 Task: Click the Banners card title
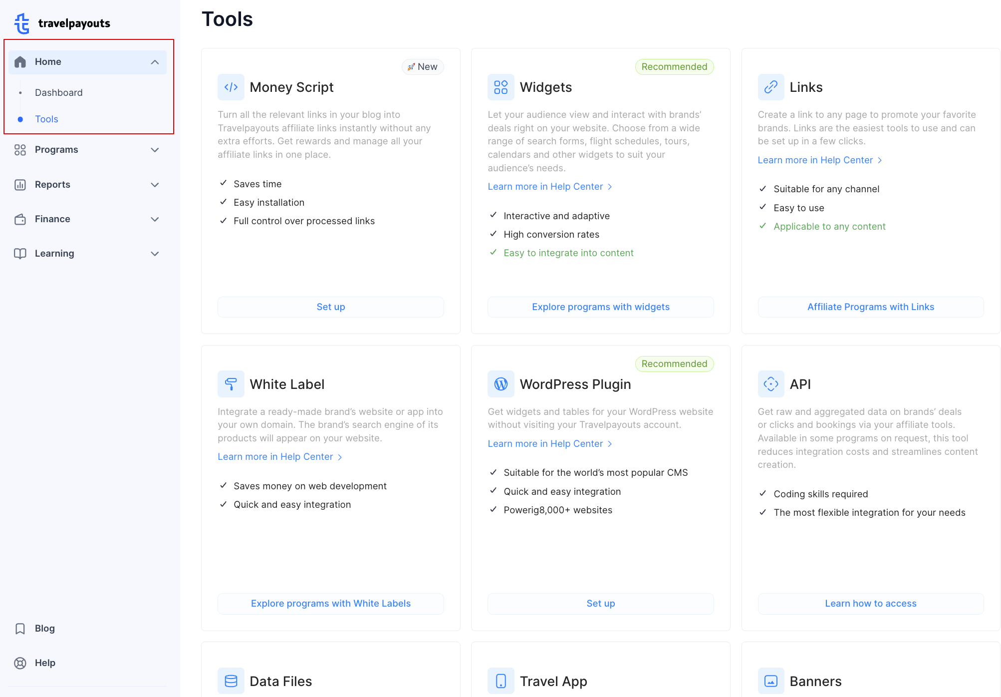(x=815, y=682)
